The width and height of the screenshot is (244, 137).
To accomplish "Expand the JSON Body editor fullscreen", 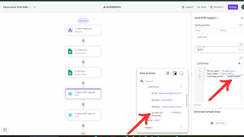I will [x=239, y=63].
